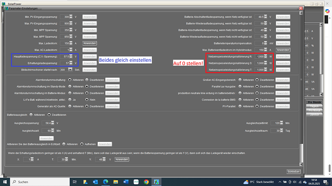The image size is (332, 186).
Task: Click the Netzeinspeiseleistungskalibrierung T value field
Action: [x=260, y=70]
